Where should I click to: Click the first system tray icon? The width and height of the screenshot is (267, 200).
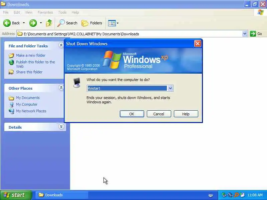click(x=224, y=195)
